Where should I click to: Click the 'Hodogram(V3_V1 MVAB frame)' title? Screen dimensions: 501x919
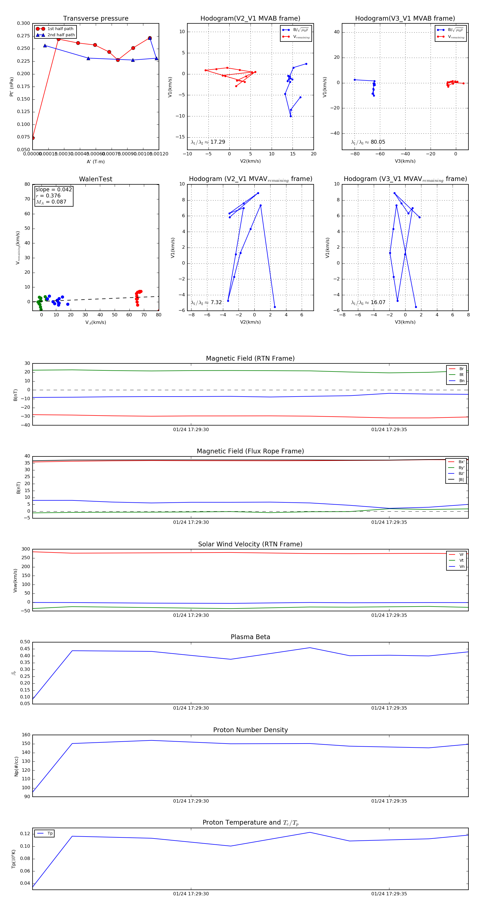[405, 19]
